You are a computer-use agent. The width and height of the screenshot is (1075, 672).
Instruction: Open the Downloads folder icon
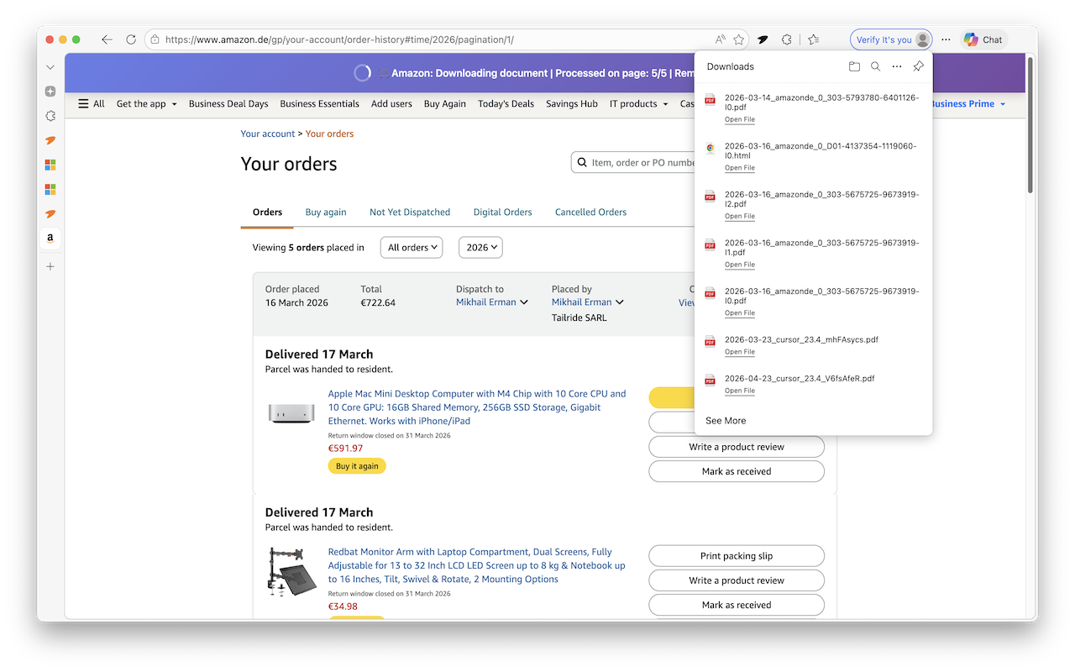click(854, 66)
